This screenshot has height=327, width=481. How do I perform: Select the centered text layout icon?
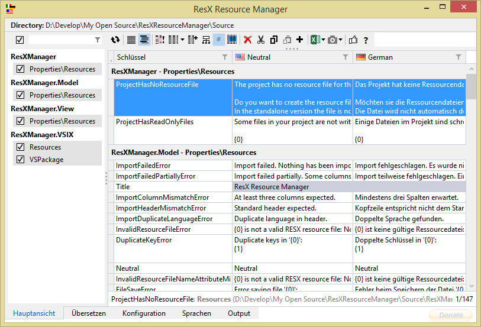144,40
